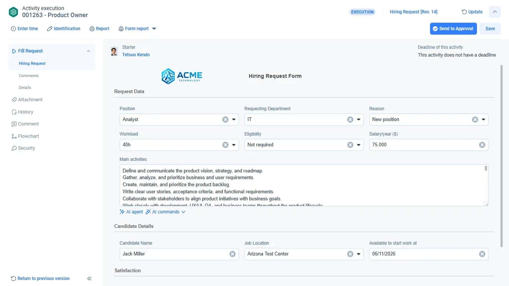Clear the Available to start date
The image size is (509, 286).
482,254
